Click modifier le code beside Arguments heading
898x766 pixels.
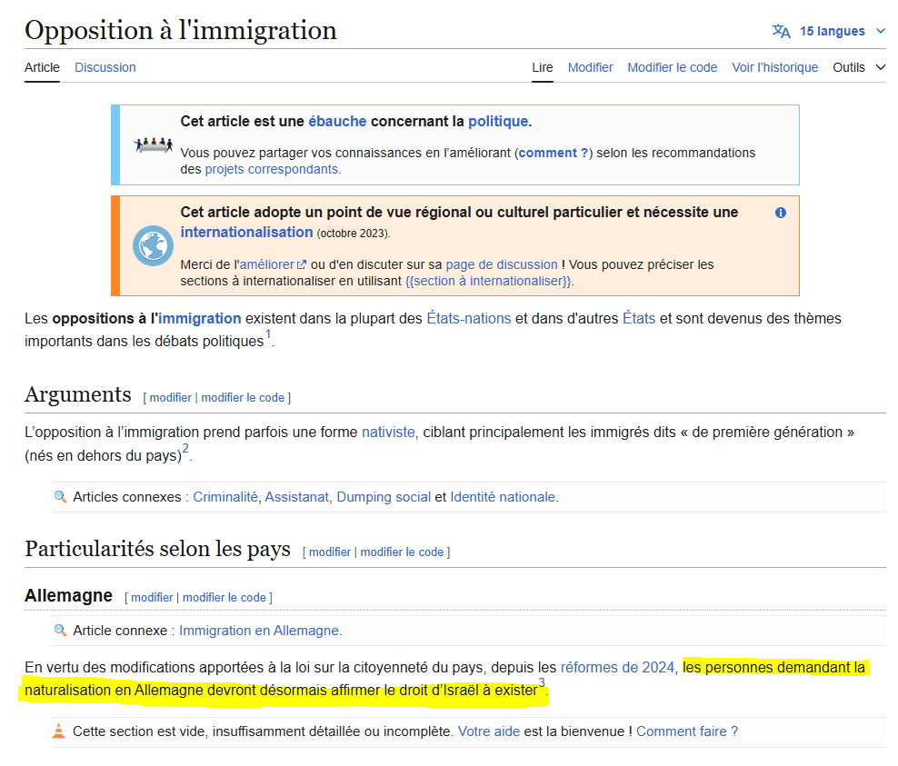tap(243, 397)
